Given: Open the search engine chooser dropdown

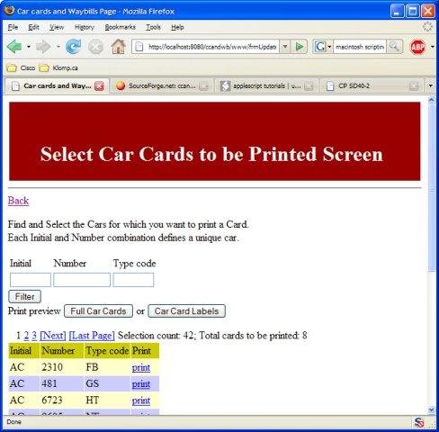Looking at the screenshot, I should click(329, 47).
